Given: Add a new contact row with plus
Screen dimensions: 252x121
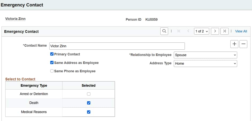Looking at the screenshot, I should 234,44.
